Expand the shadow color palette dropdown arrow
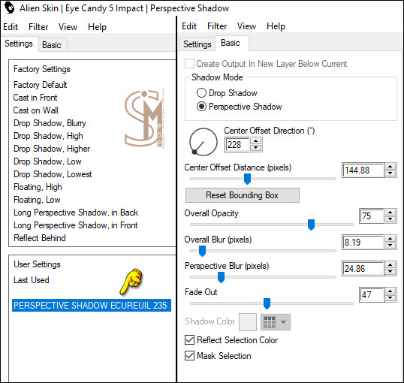 point(283,322)
